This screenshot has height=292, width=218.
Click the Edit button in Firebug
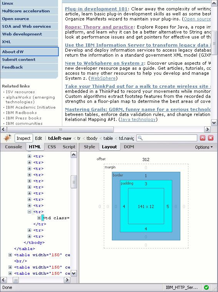click(38, 138)
